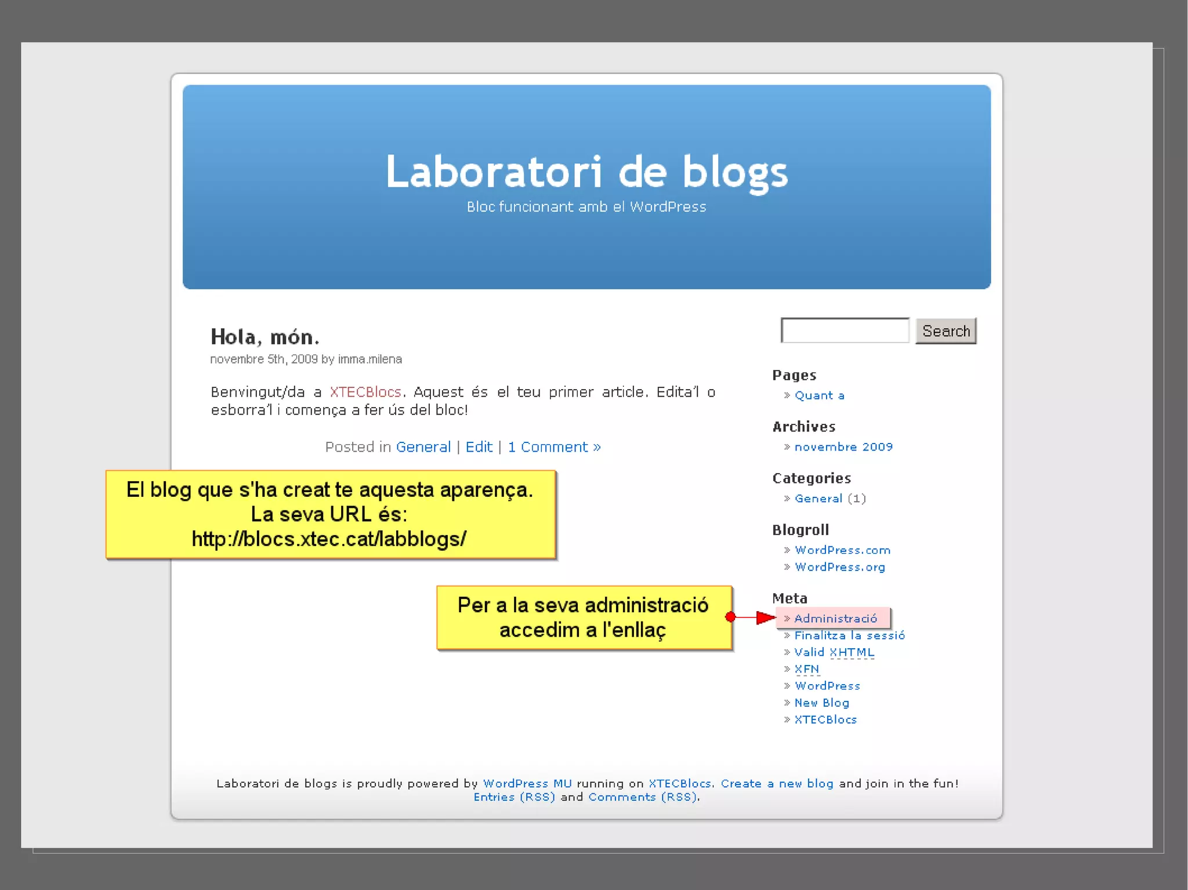Screen dimensions: 1188x890
Task: Open the XTECBlocs link under Meta
Action: [825, 720]
